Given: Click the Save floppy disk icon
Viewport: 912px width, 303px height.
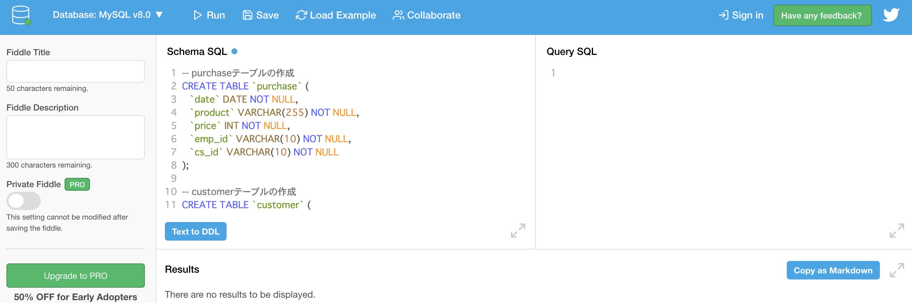Looking at the screenshot, I should (x=247, y=15).
